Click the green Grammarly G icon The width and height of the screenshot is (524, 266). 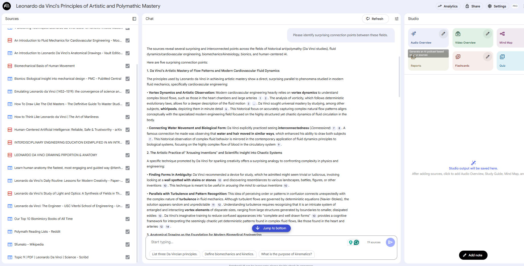click(x=356, y=242)
